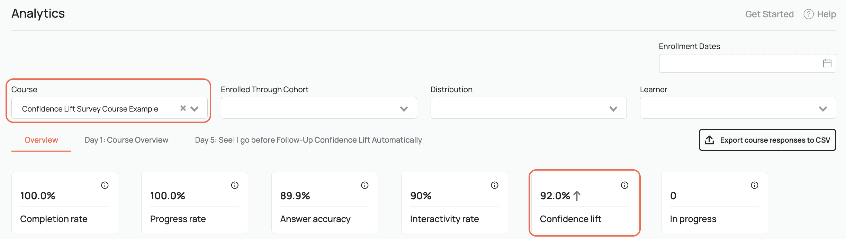846x239 pixels.
Task: Show info for Interactivity rate card
Action: point(495,185)
